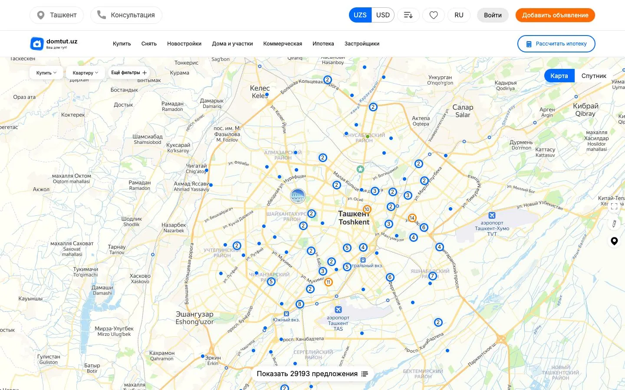
Task: Click the Консультация phone button
Action: 126,15
